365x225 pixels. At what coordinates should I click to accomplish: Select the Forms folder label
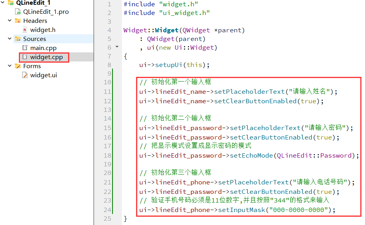coord(32,66)
